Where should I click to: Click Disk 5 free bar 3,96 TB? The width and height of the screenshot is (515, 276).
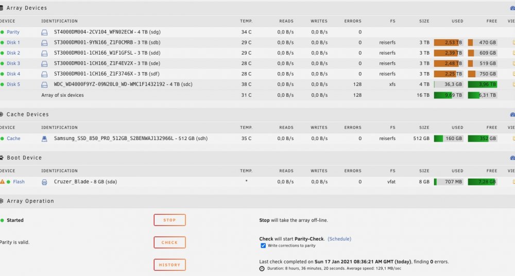coord(483,84)
